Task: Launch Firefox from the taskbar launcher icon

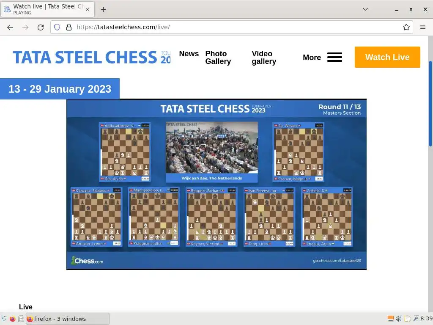Action: pos(12,319)
